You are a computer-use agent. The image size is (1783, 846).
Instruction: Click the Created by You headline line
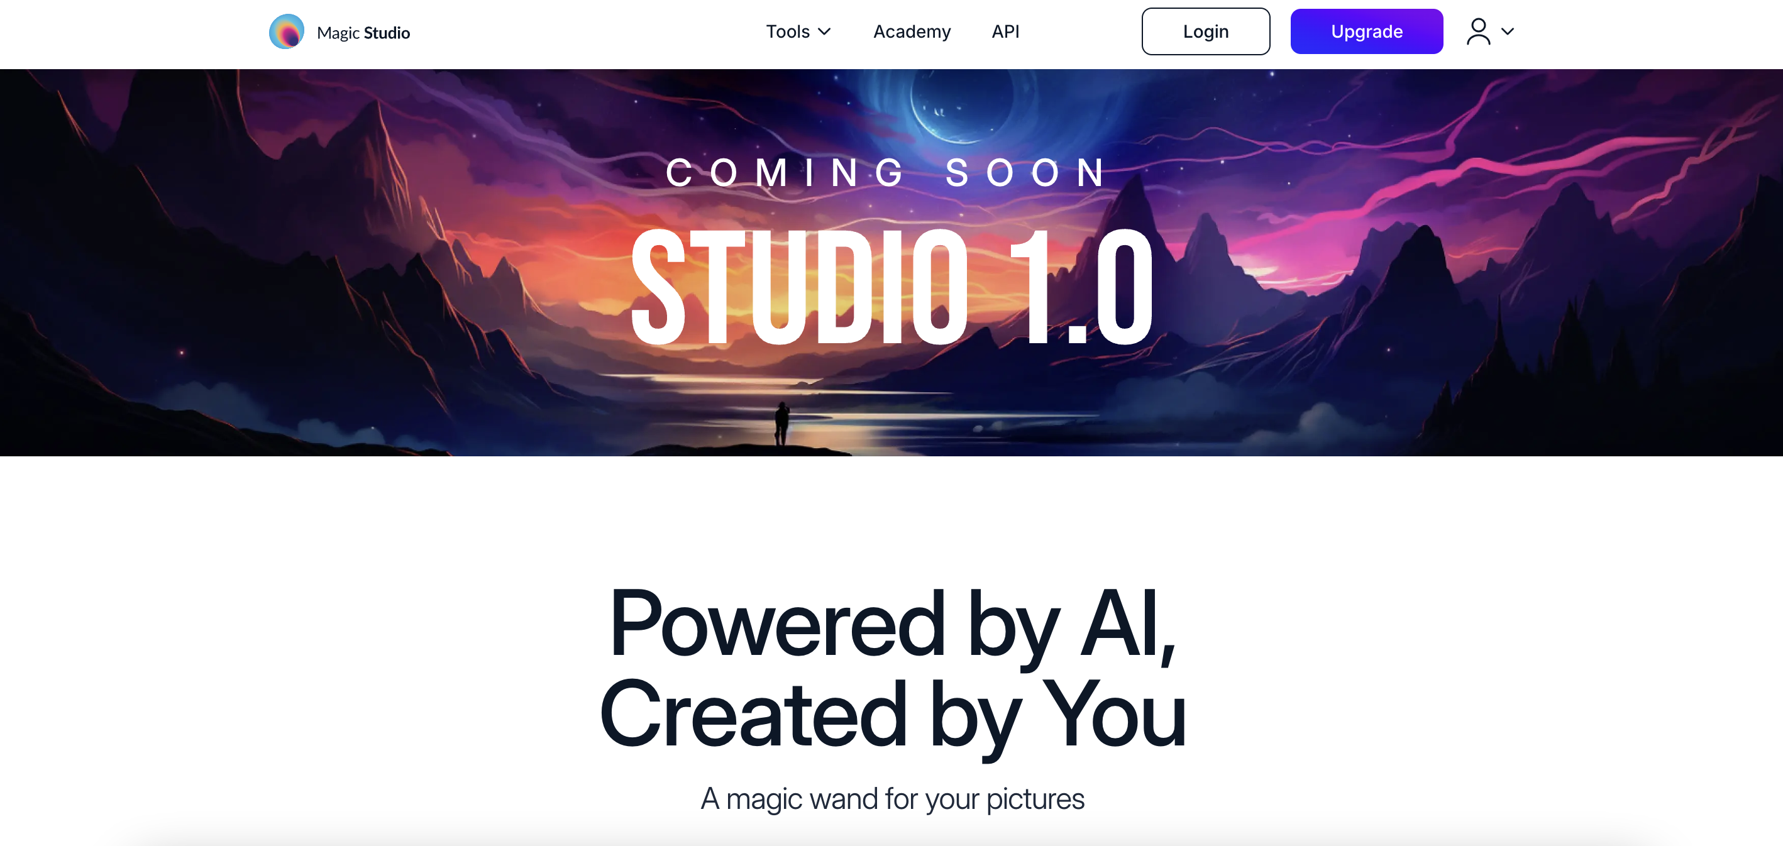892,716
